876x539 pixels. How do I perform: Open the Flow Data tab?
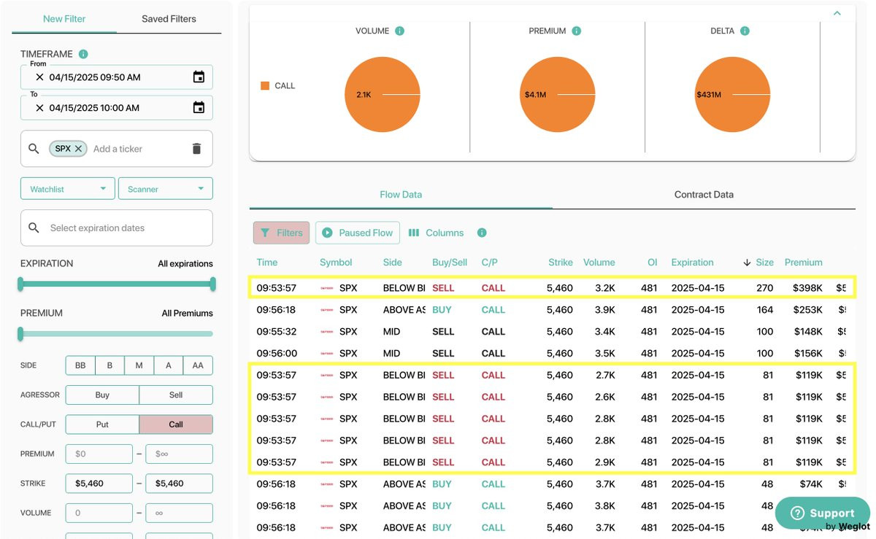(x=401, y=195)
